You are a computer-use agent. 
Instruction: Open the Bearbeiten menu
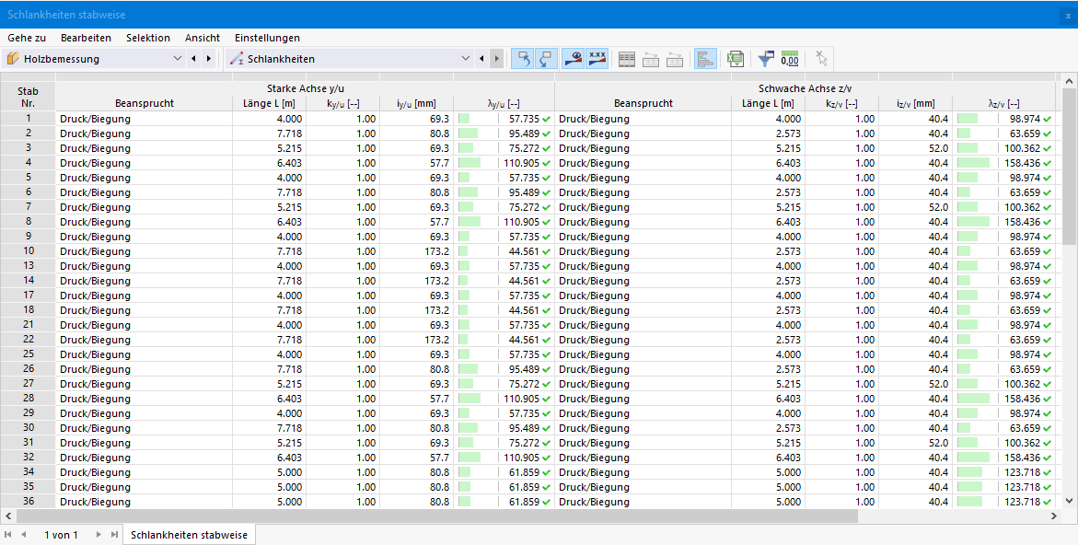tap(86, 38)
